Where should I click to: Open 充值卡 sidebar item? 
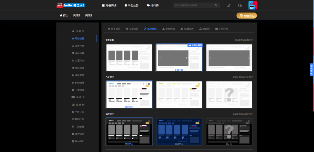click(x=78, y=97)
